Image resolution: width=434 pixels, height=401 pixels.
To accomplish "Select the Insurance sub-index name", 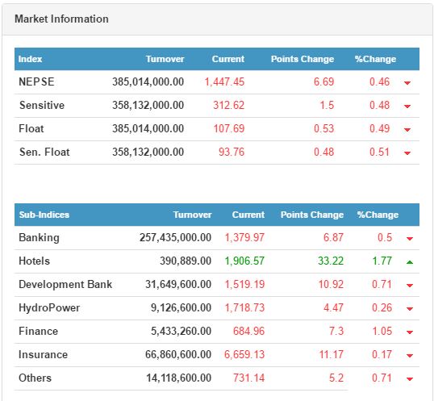I will (x=43, y=355).
